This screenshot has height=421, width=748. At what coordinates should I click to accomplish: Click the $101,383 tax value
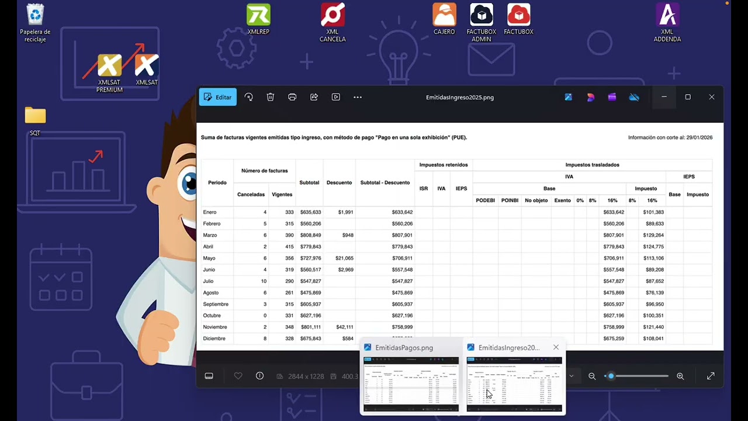(653, 212)
